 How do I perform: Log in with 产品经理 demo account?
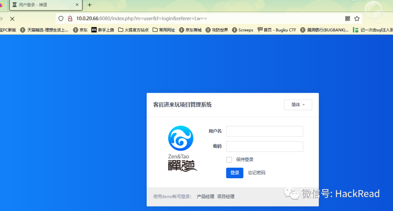[x=206, y=197]
